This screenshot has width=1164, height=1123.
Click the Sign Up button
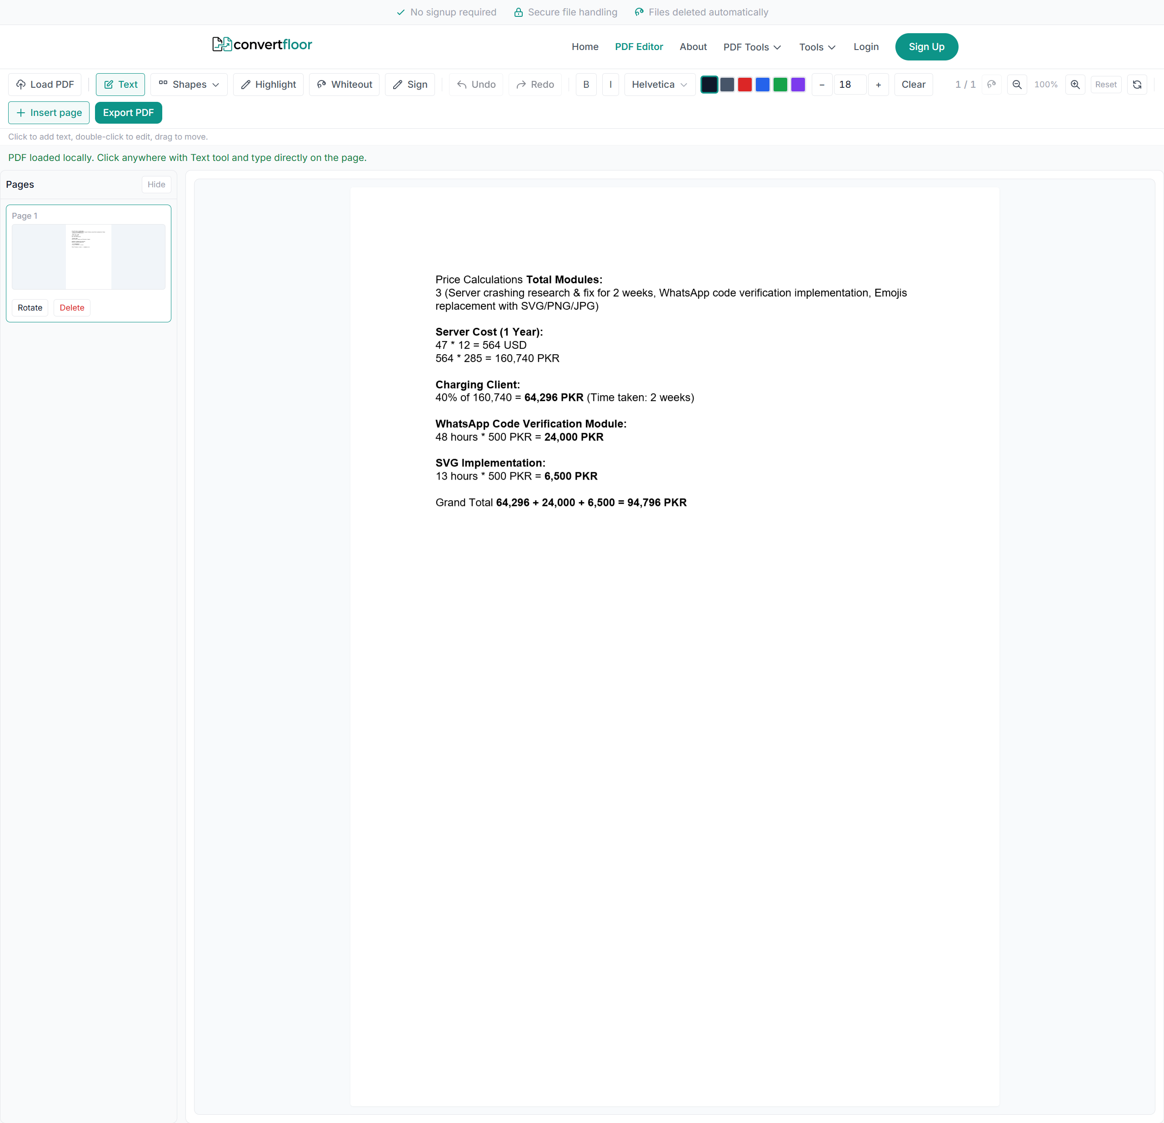click(926, 47)
